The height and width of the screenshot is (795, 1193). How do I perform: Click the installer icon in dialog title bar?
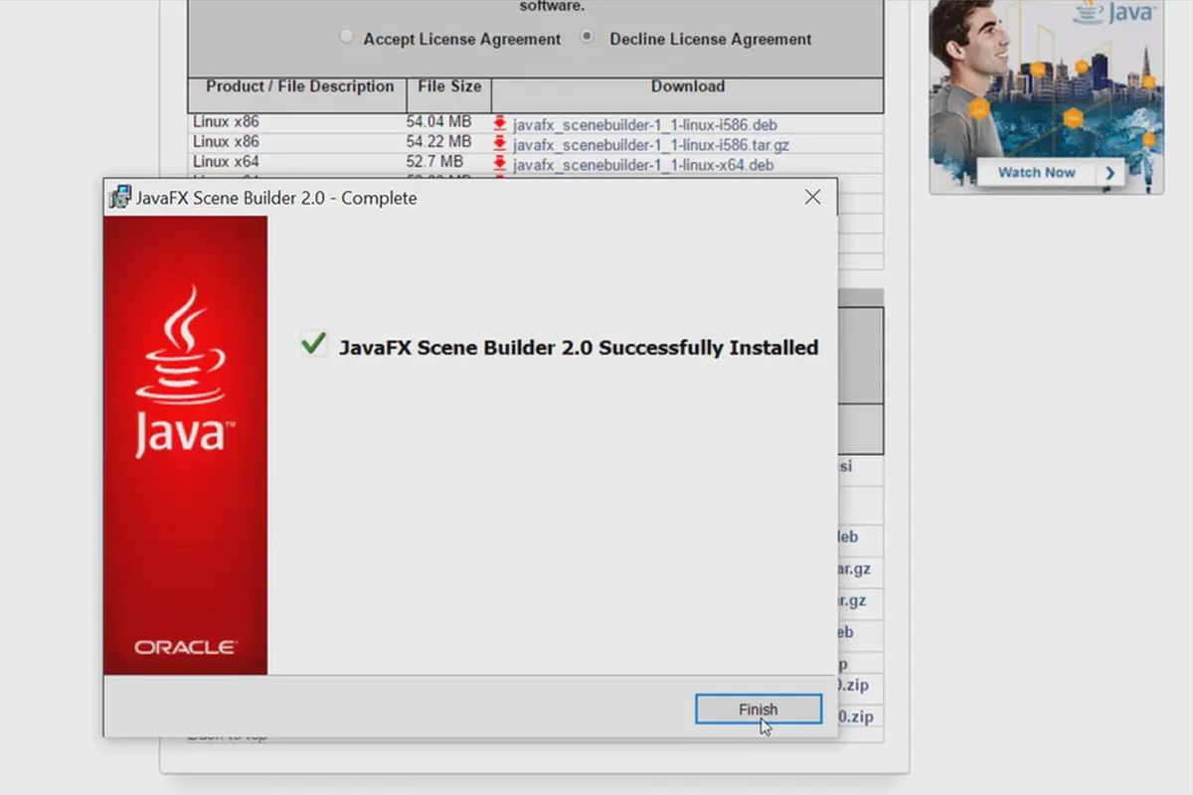[x=119, y=197]
